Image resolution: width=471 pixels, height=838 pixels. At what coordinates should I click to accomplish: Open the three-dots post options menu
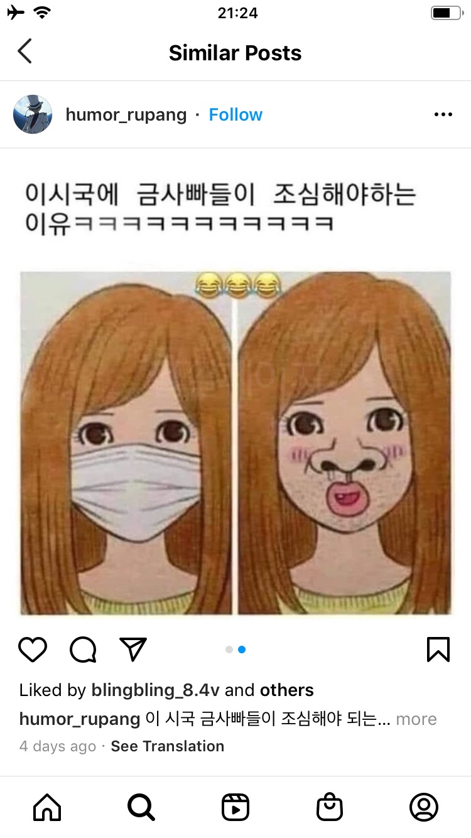[x=443, y=115]
